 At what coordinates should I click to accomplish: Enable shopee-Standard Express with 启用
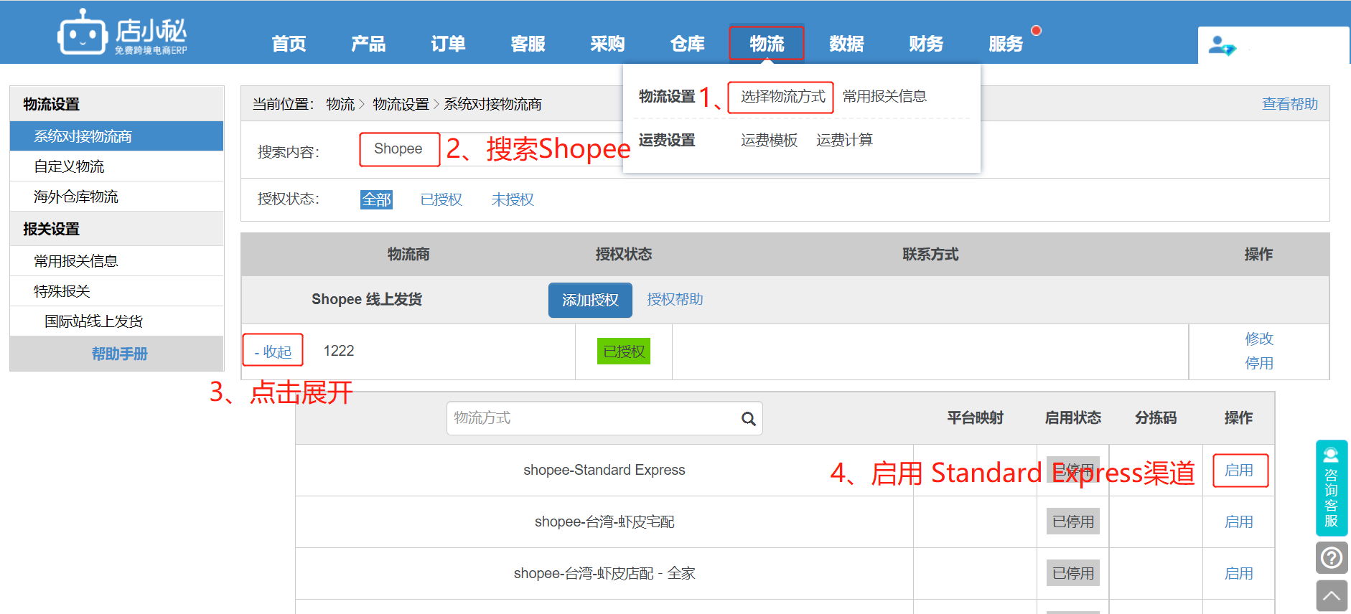1240,471
